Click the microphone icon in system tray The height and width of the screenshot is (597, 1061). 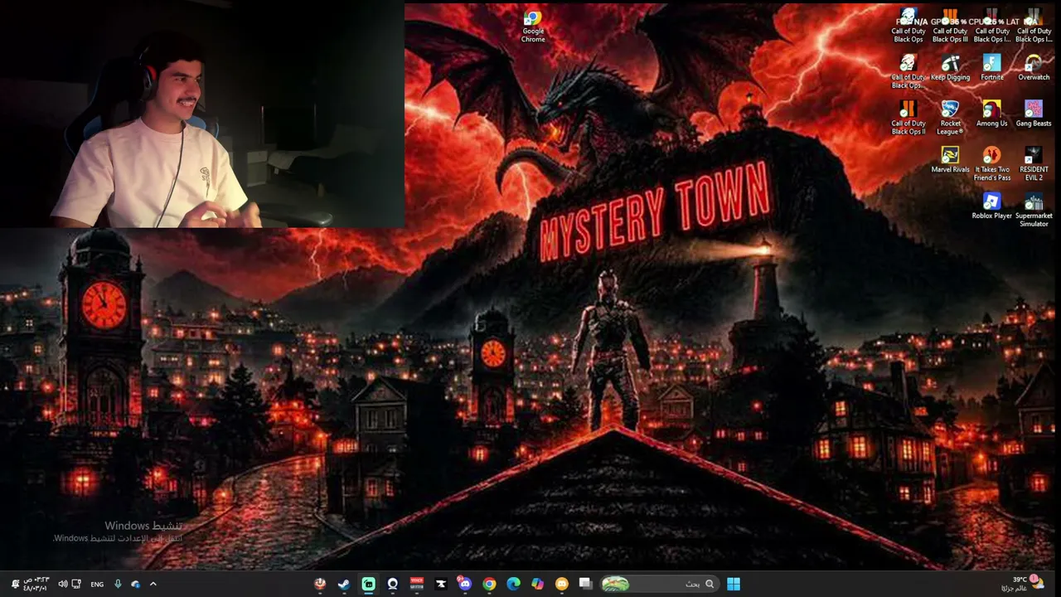[117, 584]
